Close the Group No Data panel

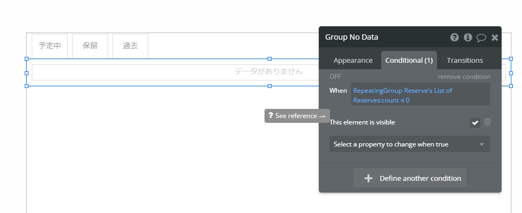click(495, 38)
